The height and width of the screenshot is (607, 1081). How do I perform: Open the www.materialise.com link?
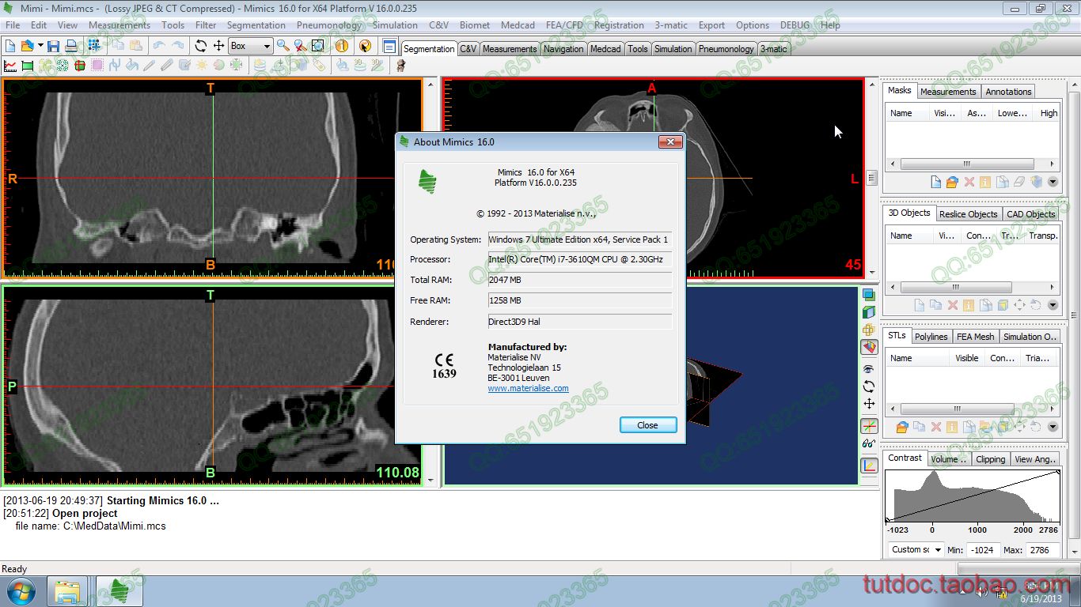coord(528,388)
